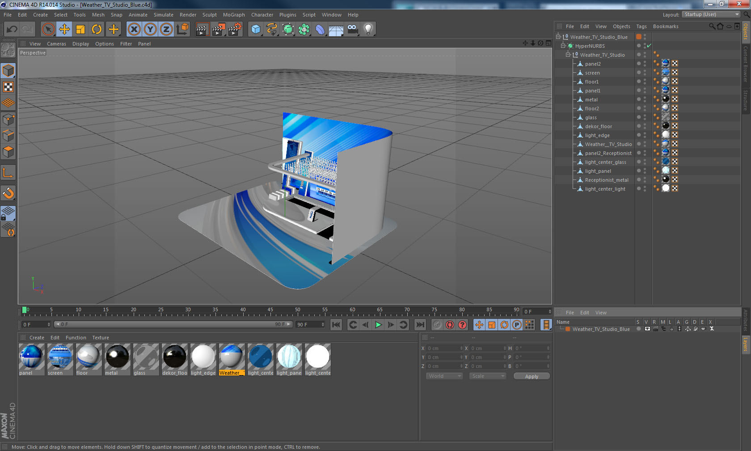Image resolution: width=751 pixels, height=451 pixels.
Task: Open material manager Texture menu
Action: 101,338
